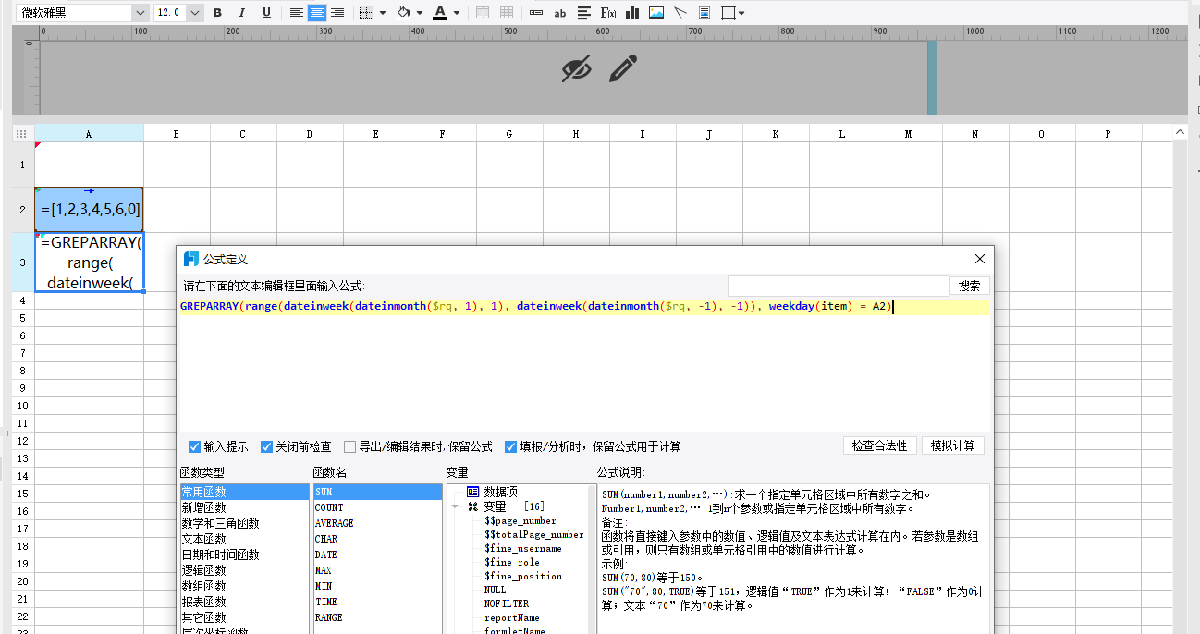
Task: Align cell text to the right
Action: [337, 13]
